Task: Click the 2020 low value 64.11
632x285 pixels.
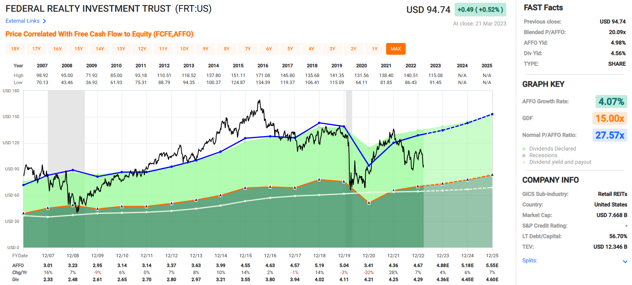Action: pos(361,82)
